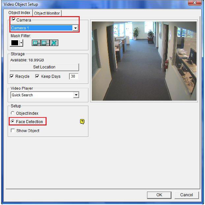Toggle the Camera checkbox
Screen dimensions: 205x205
[x=13, y=20]
